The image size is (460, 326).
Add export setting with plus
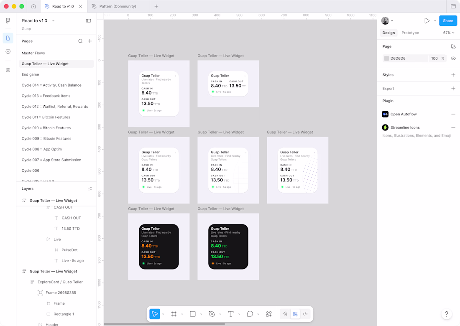(x=453, y=88)
